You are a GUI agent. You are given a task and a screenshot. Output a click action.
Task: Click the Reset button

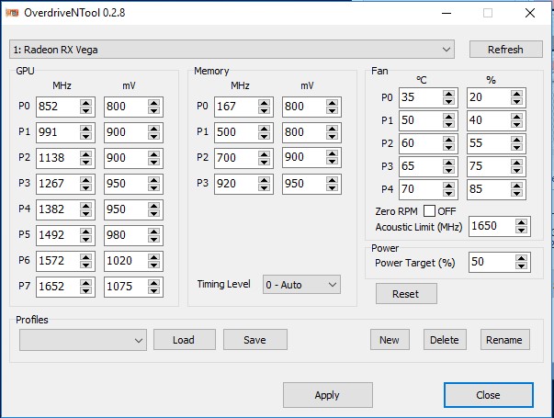coord(406,294)
